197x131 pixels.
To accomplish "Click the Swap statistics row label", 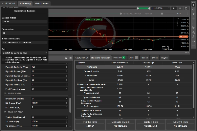I will coord(91,80).
